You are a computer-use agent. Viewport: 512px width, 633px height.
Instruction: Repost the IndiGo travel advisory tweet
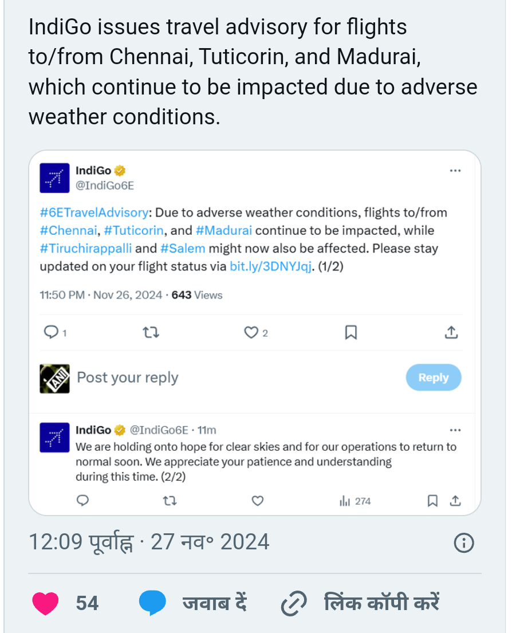click(x=151, y=332)
